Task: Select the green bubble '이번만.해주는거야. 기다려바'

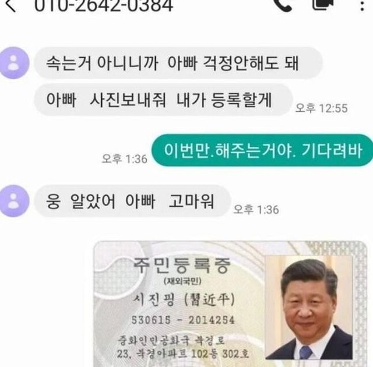Action: (262, 150)
